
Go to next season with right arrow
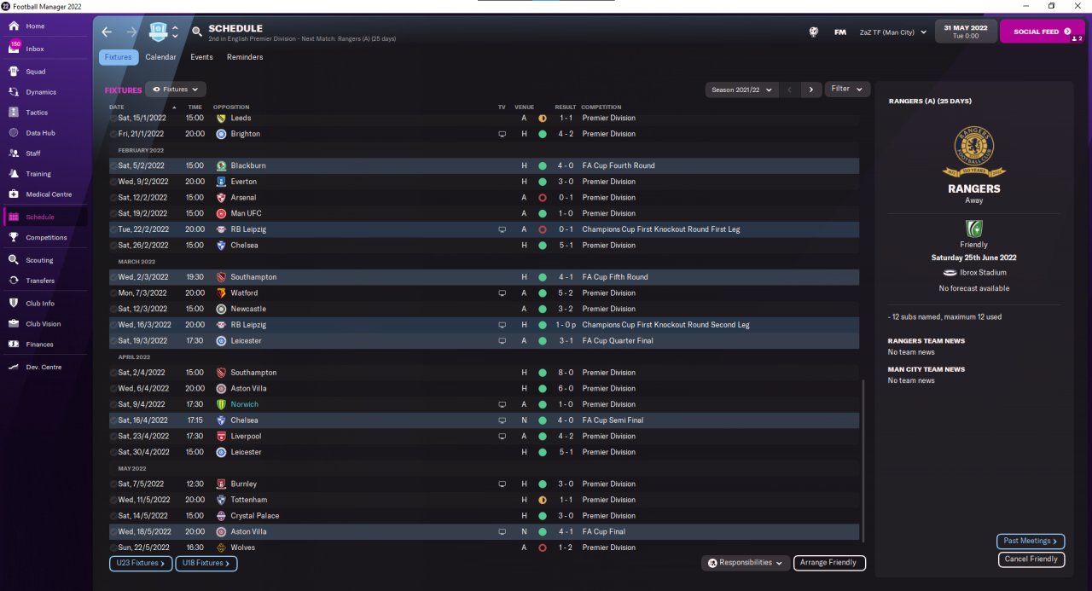point(811,90)
